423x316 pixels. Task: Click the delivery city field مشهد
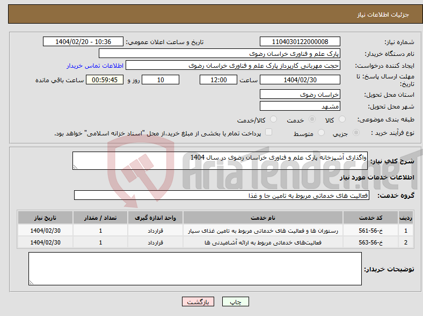[x=300, y=106]
